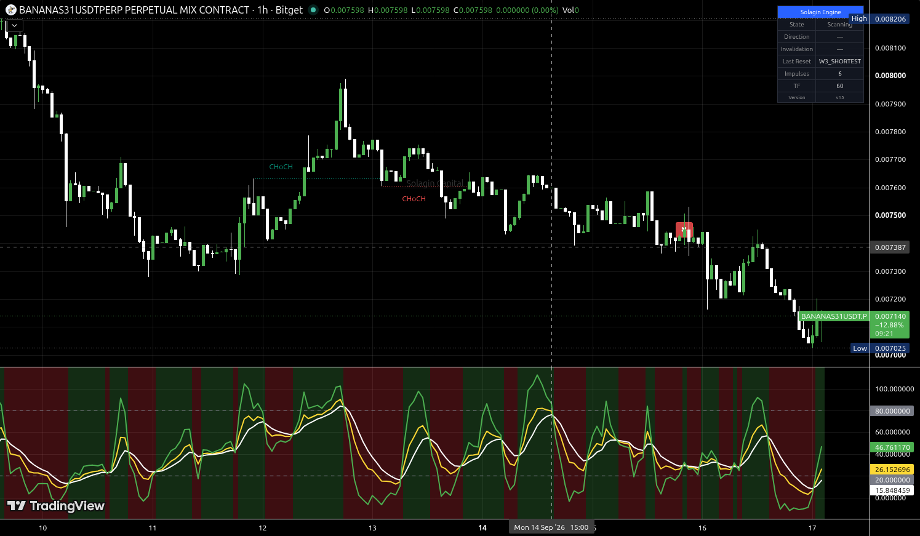Click the "Version" label cell

[x=796, y=97]
